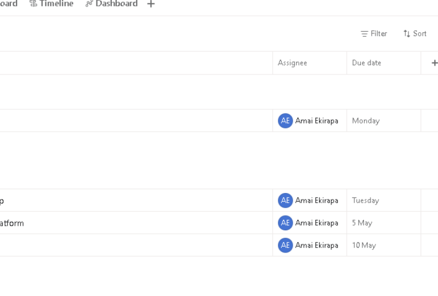This screenshot has height=296, width=438.
Task: Click the AE avatar in the 10 May row
Action: pos(285,245)
